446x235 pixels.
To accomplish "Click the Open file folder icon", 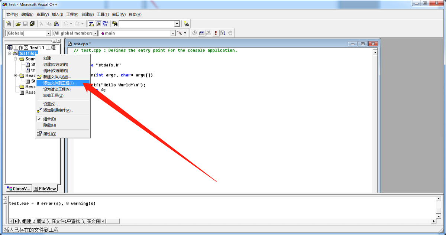I will click(x=18, y=24).
